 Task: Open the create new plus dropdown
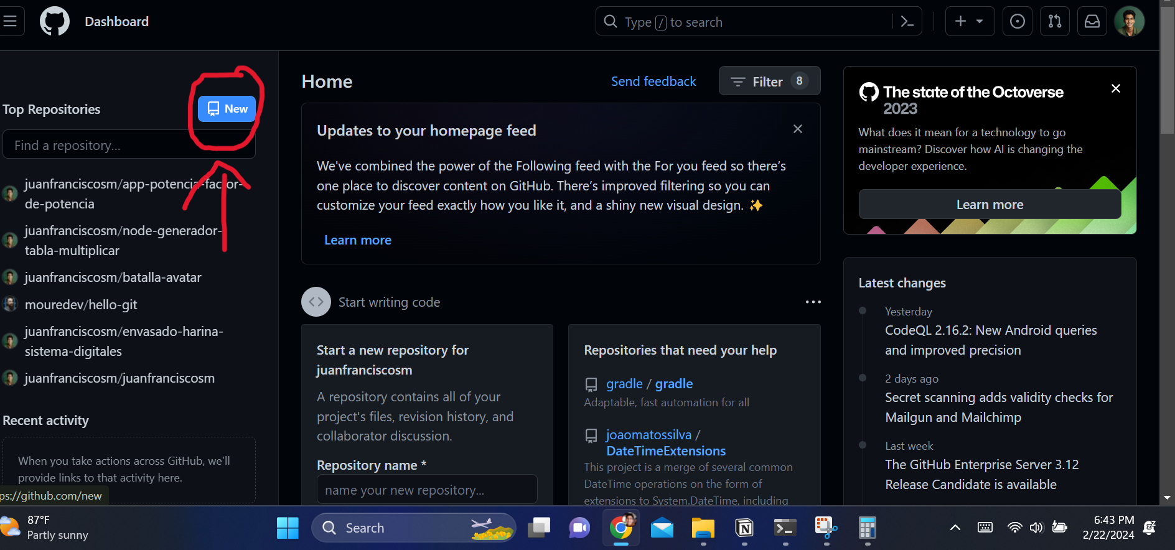[970, 22]
